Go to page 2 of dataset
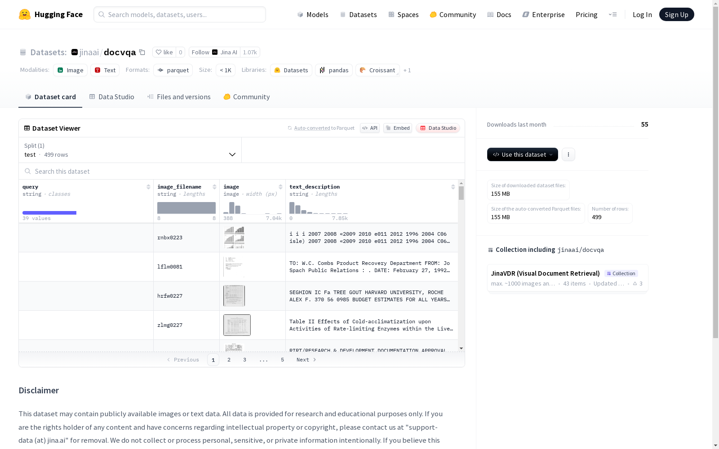The height and width of the screenshot is (449, 719). [x=229, y=360]
